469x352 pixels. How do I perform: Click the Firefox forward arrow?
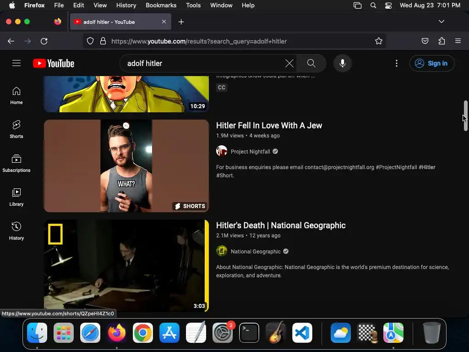click(27, 41)
